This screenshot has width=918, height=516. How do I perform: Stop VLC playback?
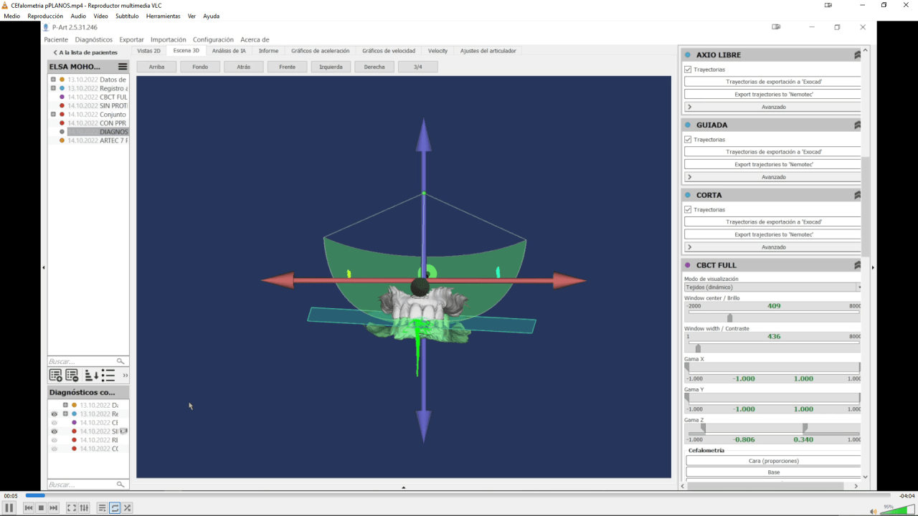click(41, 507)
